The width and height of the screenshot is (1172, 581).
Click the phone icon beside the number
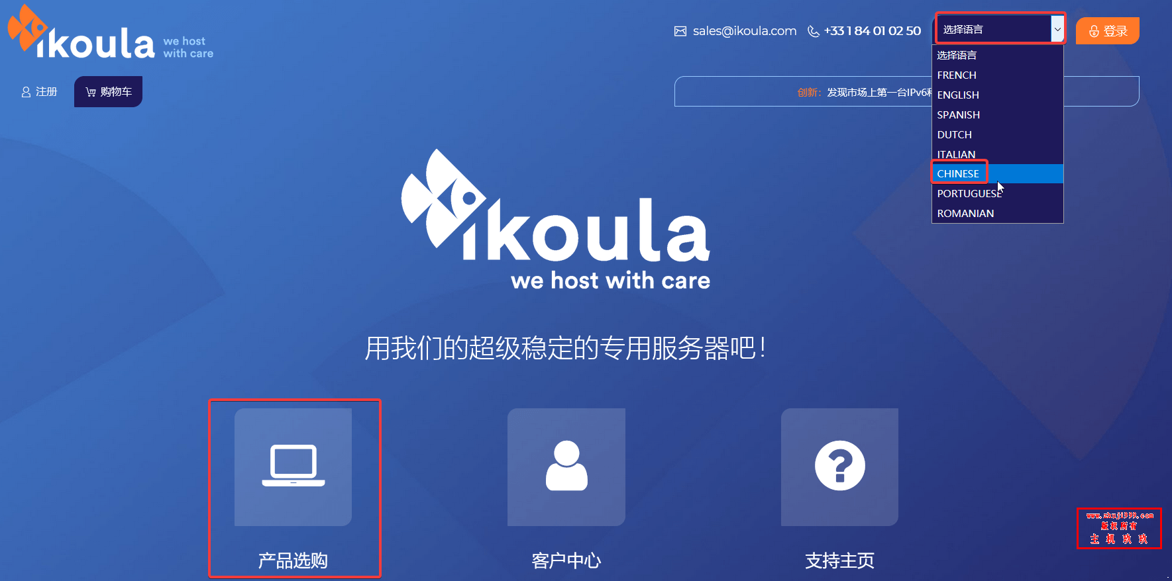tap(814, 31)
